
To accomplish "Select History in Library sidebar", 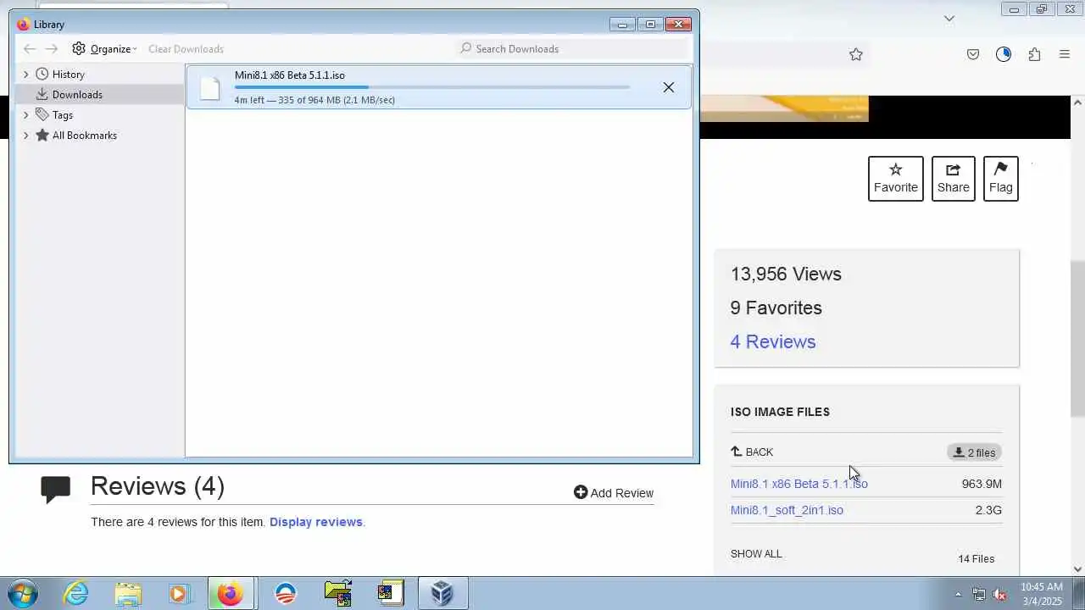I will [68, 75].
